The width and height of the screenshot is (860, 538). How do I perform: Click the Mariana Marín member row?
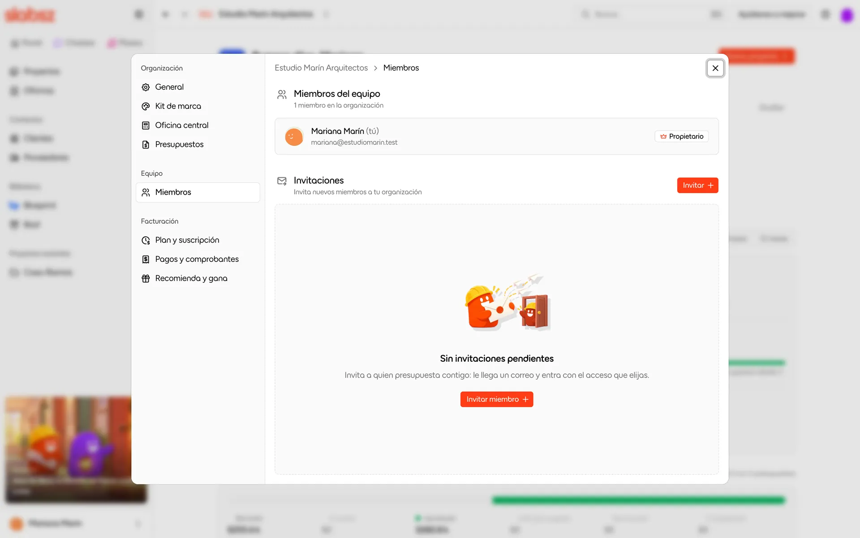click(x=496, y=136)
